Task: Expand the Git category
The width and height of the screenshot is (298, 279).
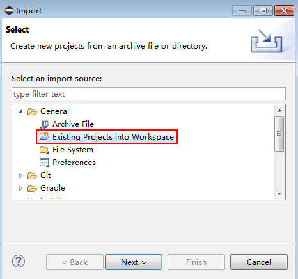Action: (20, 175)
